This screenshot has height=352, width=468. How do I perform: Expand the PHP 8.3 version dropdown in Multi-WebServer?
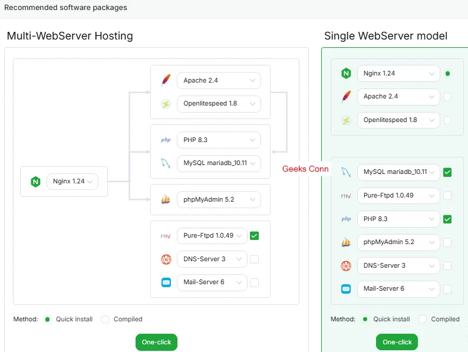click(219, 140)
